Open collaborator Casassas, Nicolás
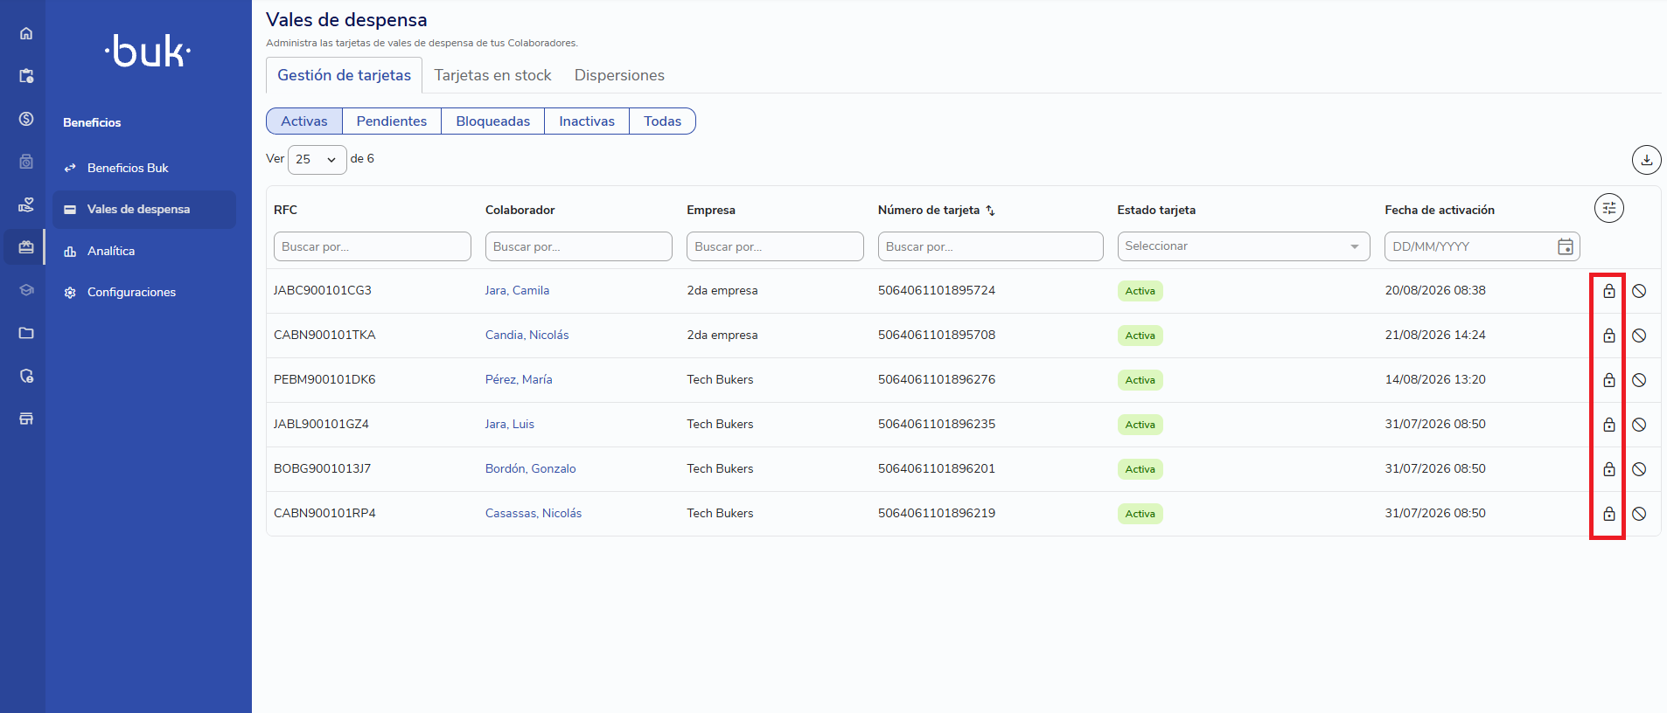The image size is (1667, 713). point(534,513)
